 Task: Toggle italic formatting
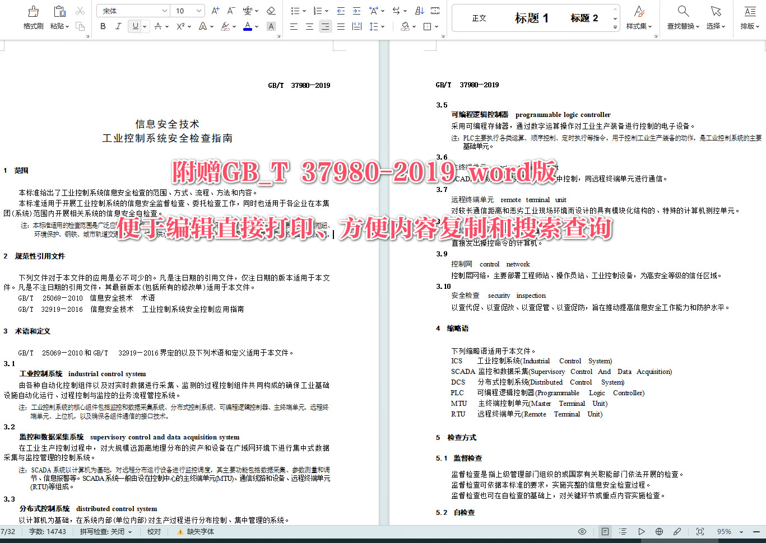coord(118,26)
